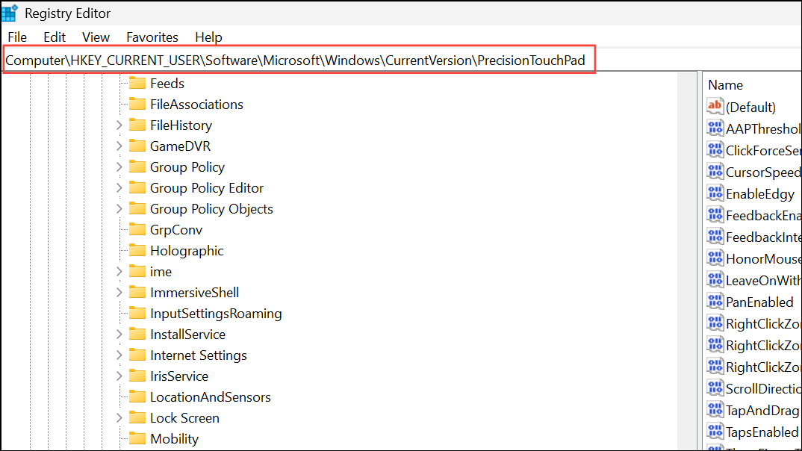Open the TapsEnabled DWORD value
Viewport: 802px width, 451px height.
[x=762, y=432]
